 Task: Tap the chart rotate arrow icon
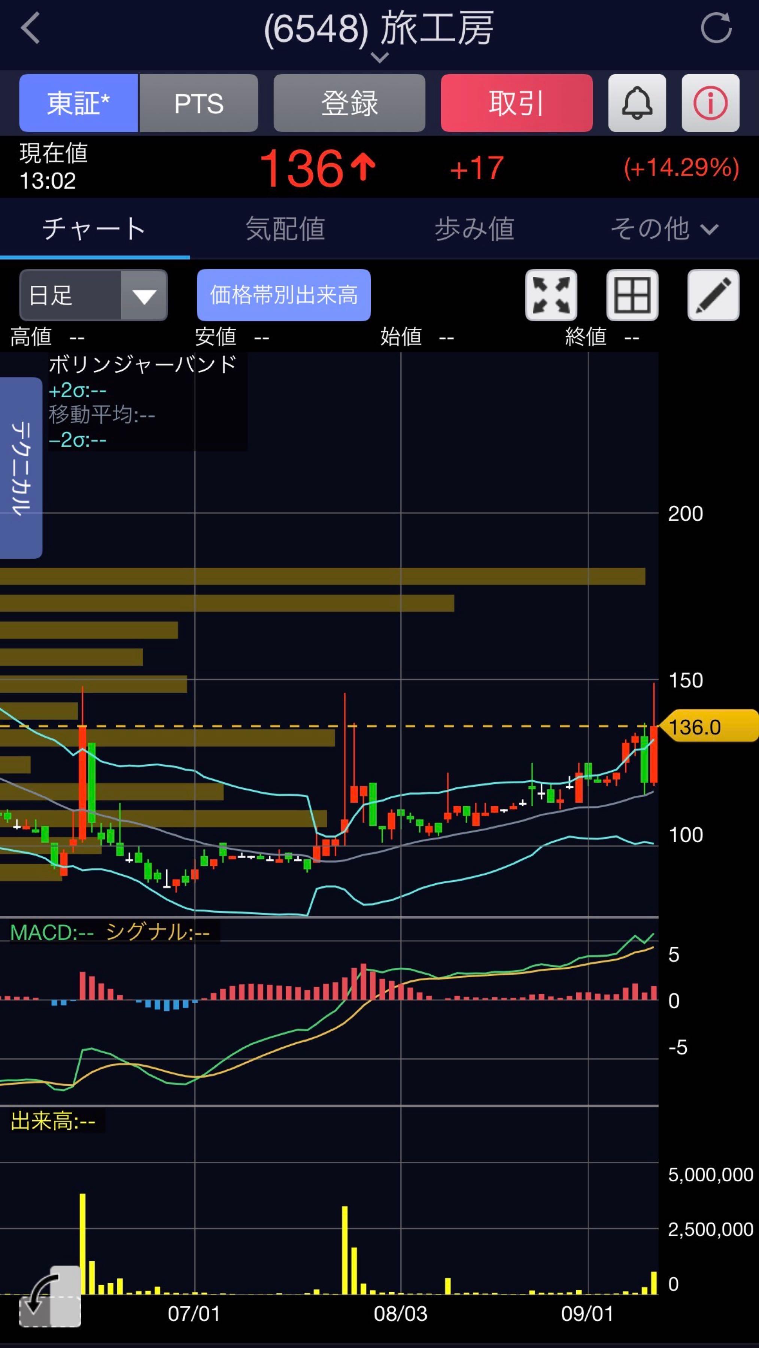pyautogui.click(x=50, y=1297)
